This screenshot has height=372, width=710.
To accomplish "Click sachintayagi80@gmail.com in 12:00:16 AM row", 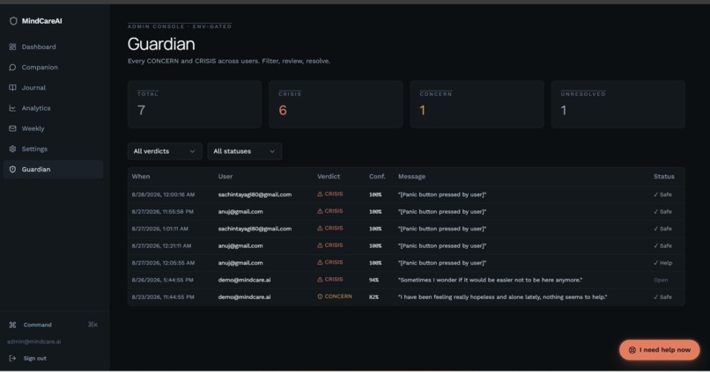I will (255, 194).
